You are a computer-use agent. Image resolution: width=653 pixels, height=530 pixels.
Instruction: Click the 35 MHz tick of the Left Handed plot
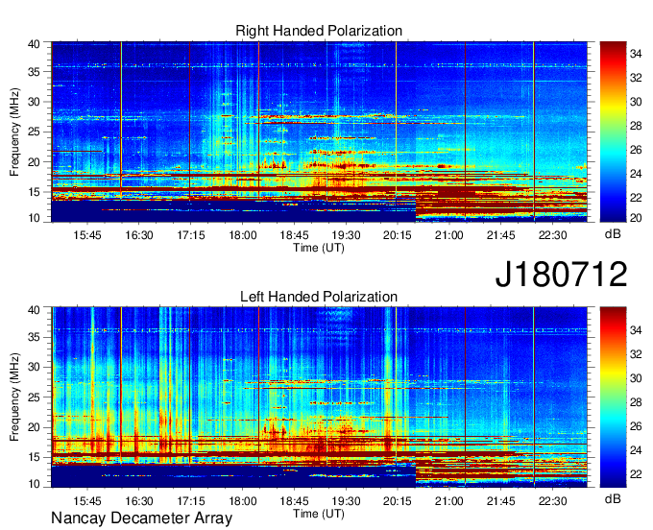(34, 337)
